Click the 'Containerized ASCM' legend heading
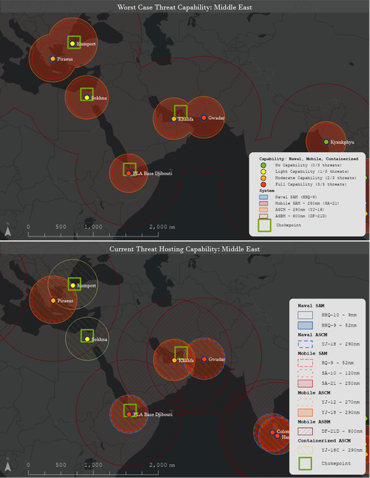 point(324,441)
